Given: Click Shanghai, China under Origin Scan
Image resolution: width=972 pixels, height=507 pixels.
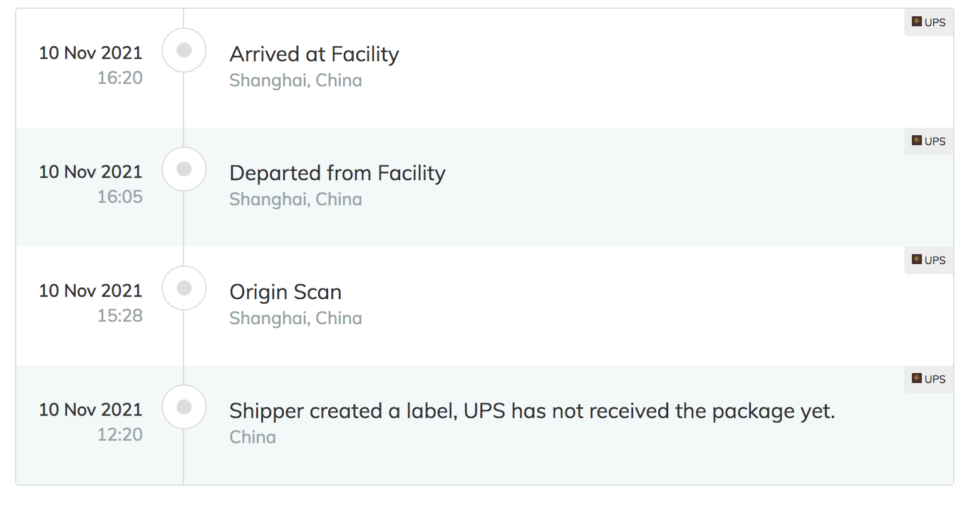Looking at the screenshot, I should click(x=296, y=319).
